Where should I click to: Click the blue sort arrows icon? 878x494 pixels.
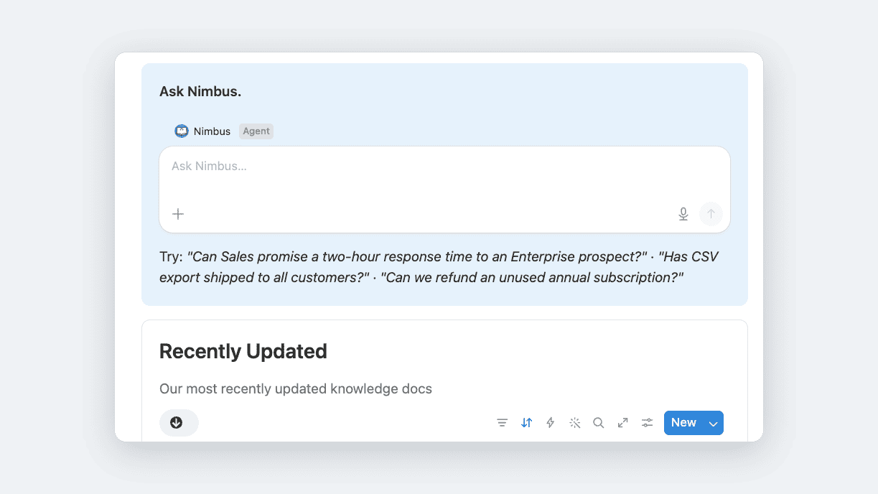(527, 423)
